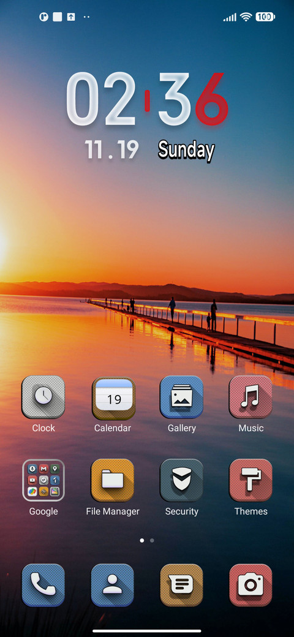Tap the Sunday weekday label
This screenshot has width=294, height=637.
pyautogui.click(x=186, y=151)
